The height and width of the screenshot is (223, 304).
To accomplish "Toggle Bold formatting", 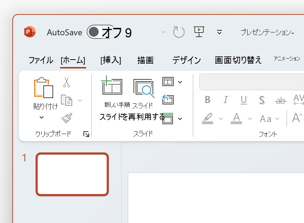I will [x=207, y=100].
